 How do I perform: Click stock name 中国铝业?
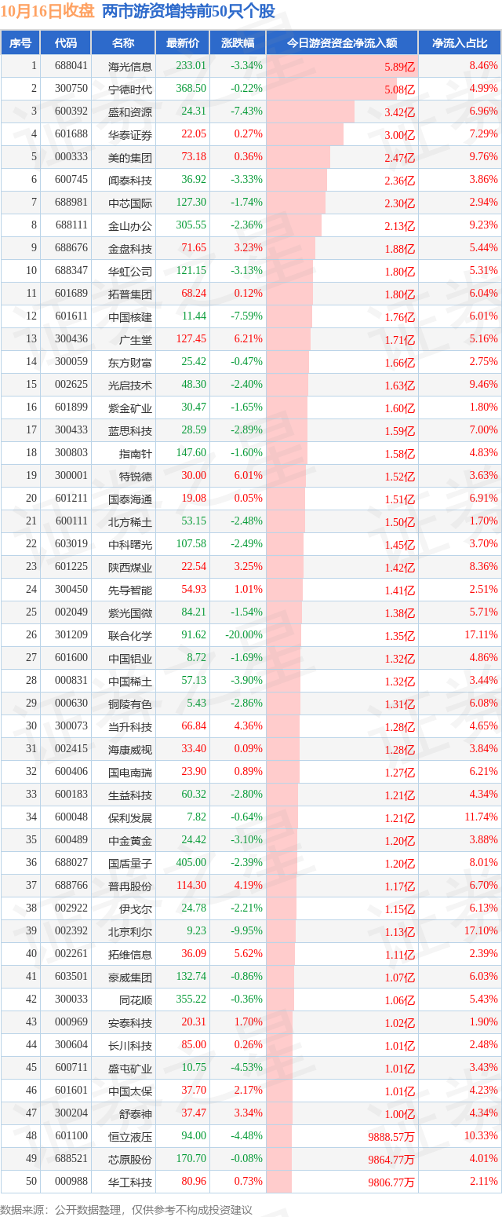(130, 658)
